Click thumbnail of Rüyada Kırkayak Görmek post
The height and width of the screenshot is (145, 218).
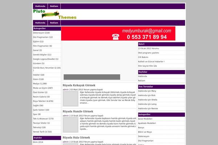coord(70,99)
